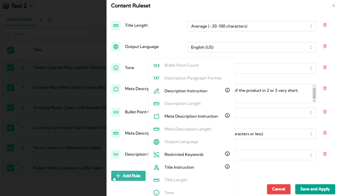The height and width of the screenshot is (196, 338).
Task: Click the 123 icon beside Bullet Point rule
Action: [x=116, y=112]
